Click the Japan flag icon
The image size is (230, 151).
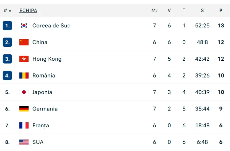(24, 92)
